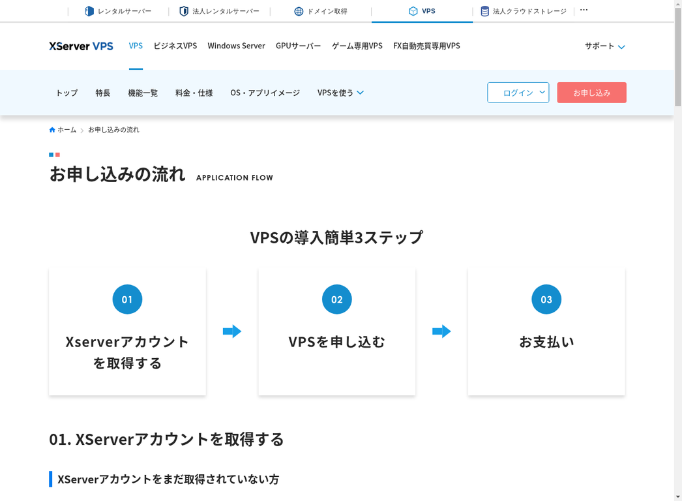This screenshot has width=682, height=501.
Task: Click the レンタルサーバー server icon
Action: [88, 10]
